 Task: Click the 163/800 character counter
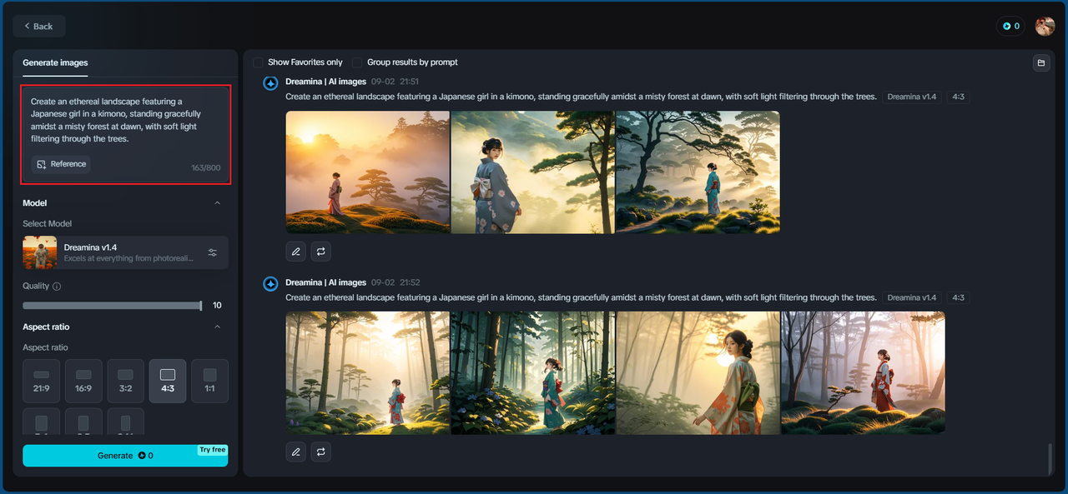(205, 168)
